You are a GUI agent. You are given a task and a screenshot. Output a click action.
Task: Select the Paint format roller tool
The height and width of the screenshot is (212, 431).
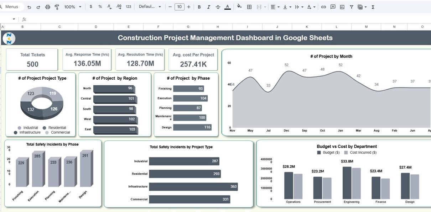pos(57,7)
